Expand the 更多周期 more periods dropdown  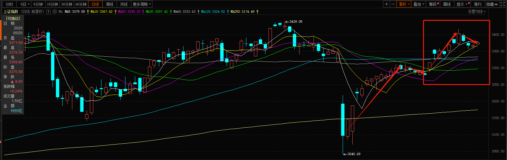click(142, 4)
